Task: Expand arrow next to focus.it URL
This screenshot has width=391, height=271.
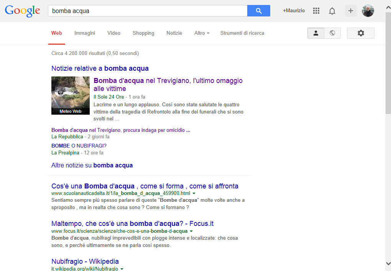Action: (x=191, y=231)
